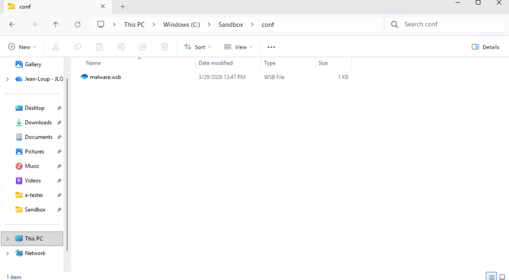Open the See more ellipsis menu
Viewport: 509px width, 280px height.
tap(271, 47)
